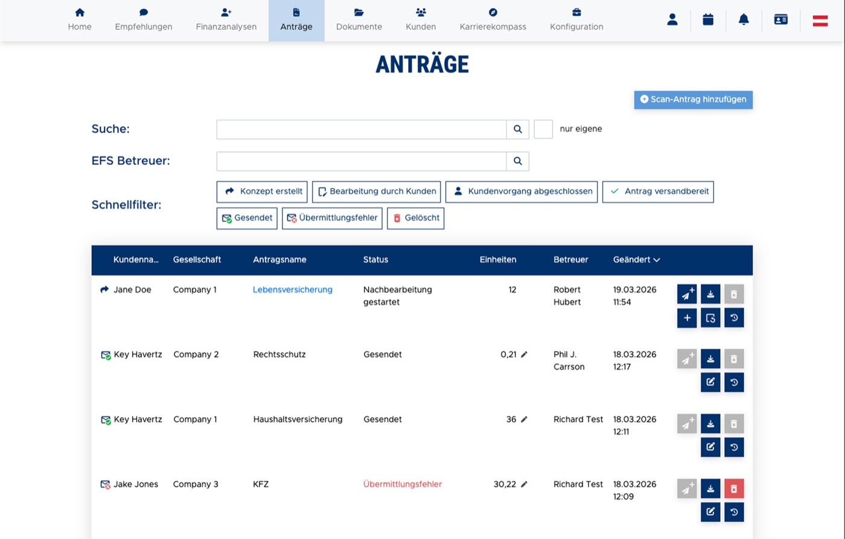The height and width of the screenshot is (539, 845).
Task: Edit units pencil next to 30,22
Action: pos(524,484)
